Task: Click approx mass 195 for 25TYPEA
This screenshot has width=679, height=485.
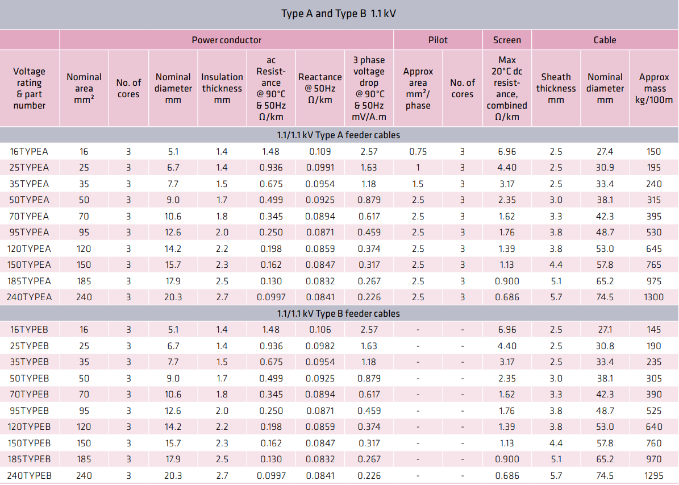Action: point(654,168)
